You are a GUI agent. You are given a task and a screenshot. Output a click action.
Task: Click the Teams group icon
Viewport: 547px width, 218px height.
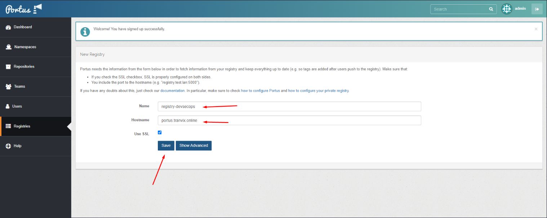pos(8,87)
